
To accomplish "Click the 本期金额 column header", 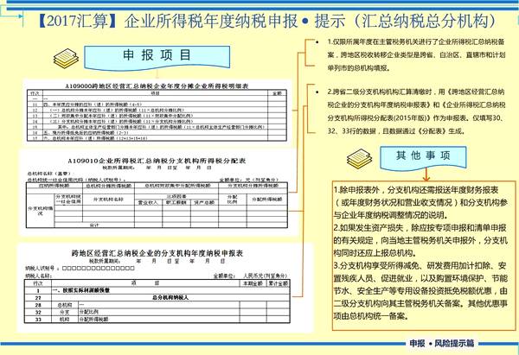I will click(253, 283).
